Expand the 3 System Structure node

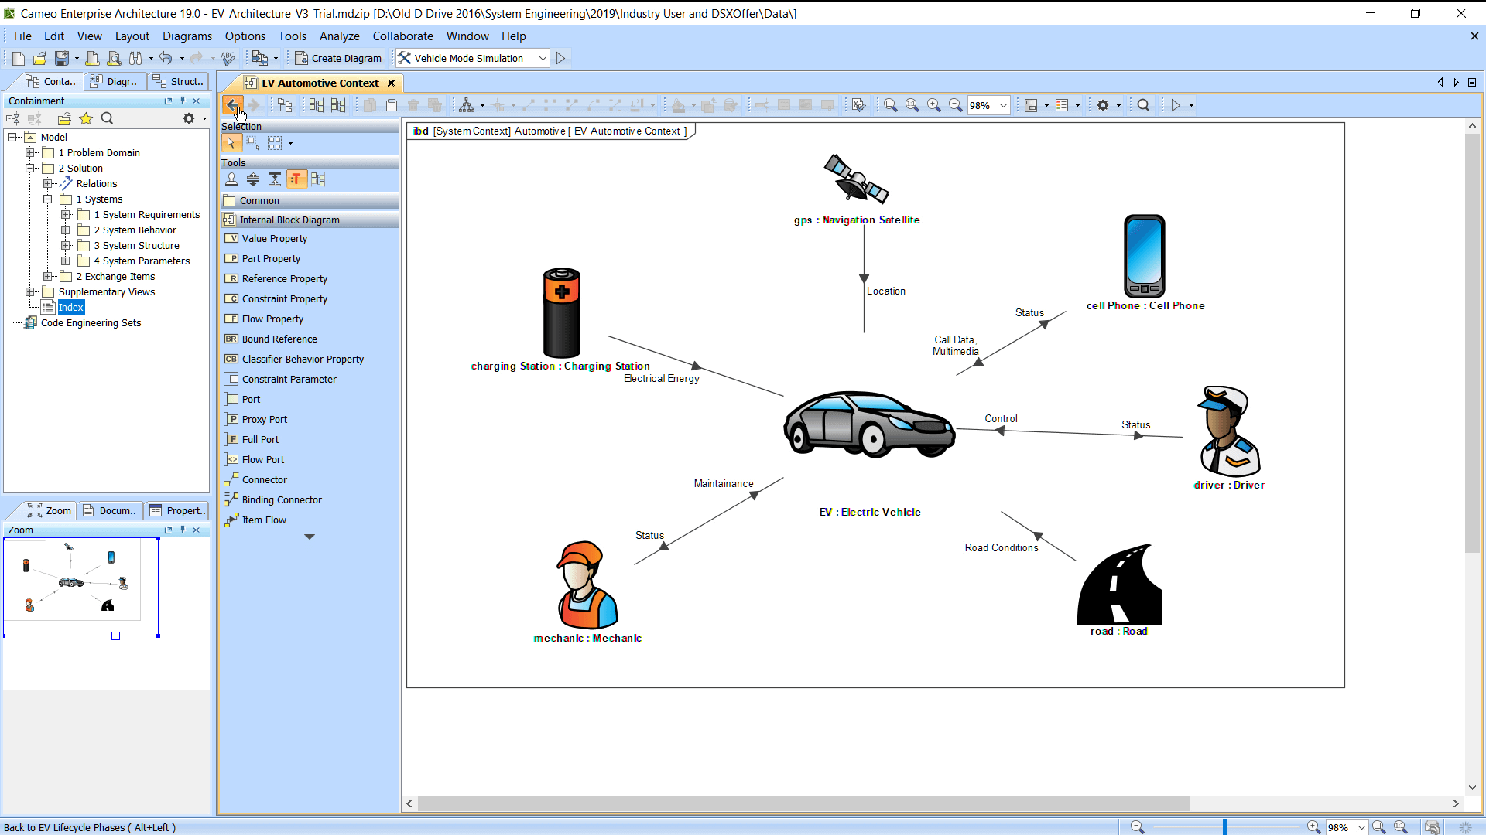pos(66,245)
